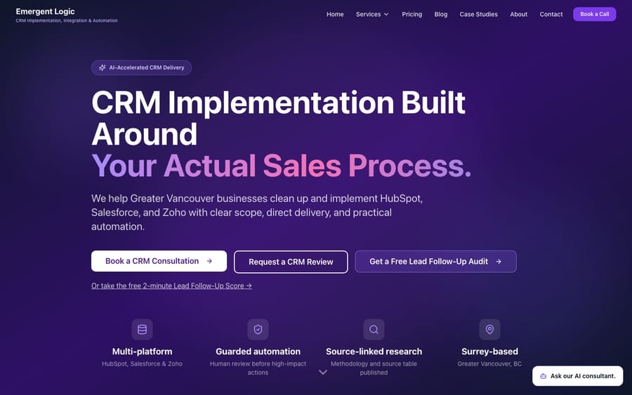Viewport: 632px width, 395px height.
Task: Click the scroll-down chevron at page bottom
Action: pyautogui.click(x=323, y=373)
